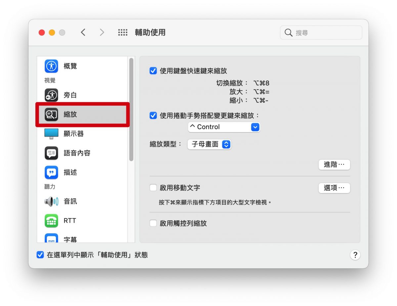397x306 pixels.
Task: Select the 音訊 audio speaker icon
Action: tap(51, 201)
